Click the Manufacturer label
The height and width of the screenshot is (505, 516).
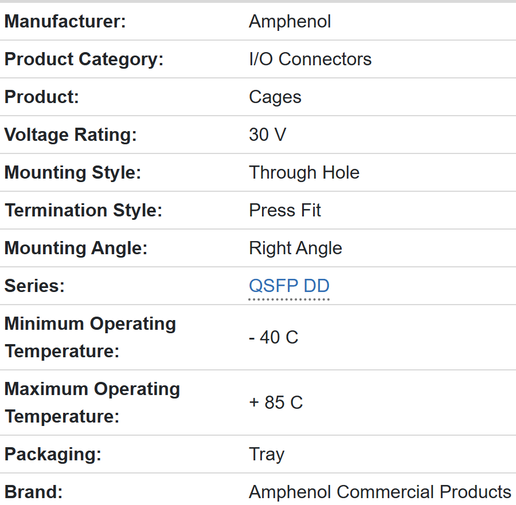pyautogui.click(x=65, y=22)
